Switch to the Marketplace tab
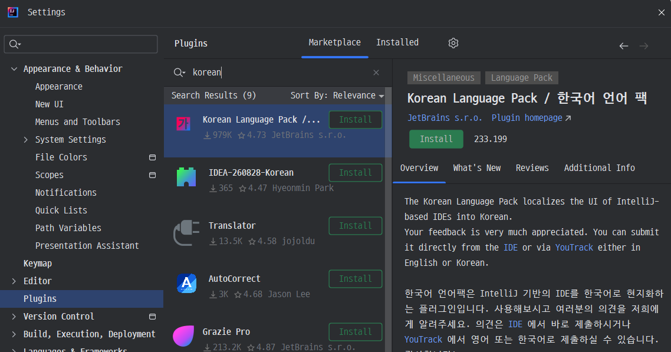Viewport: 671px width, 352px height. coord(335,42)
